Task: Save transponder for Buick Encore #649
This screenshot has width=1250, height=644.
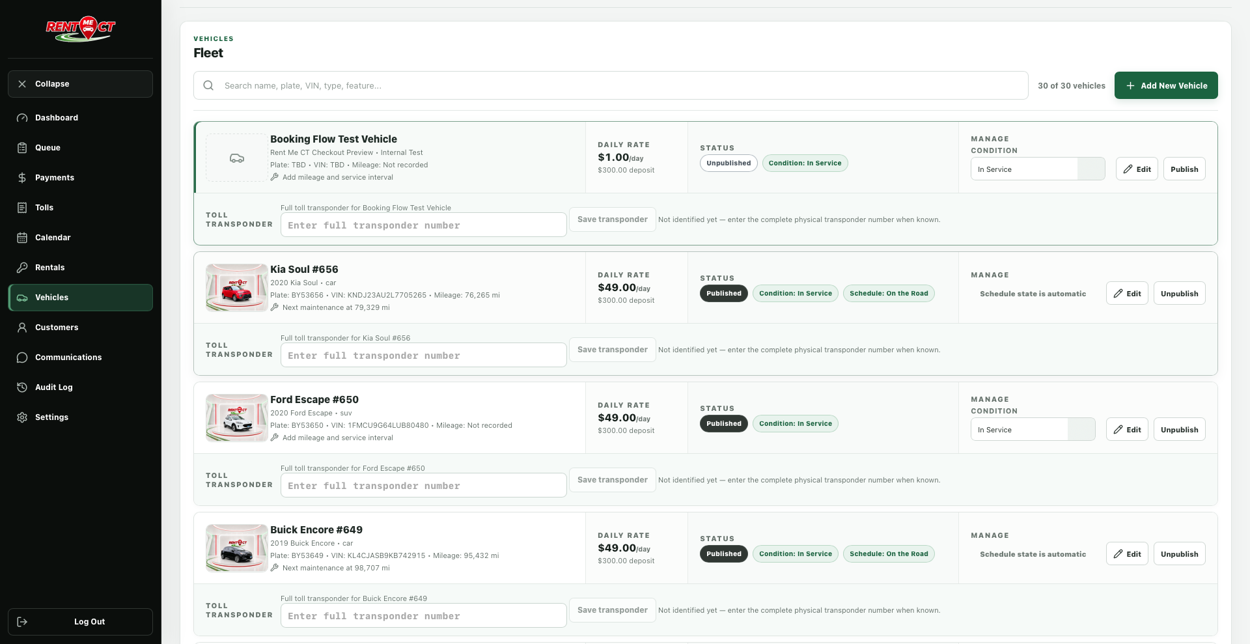Action: point(613,610)
